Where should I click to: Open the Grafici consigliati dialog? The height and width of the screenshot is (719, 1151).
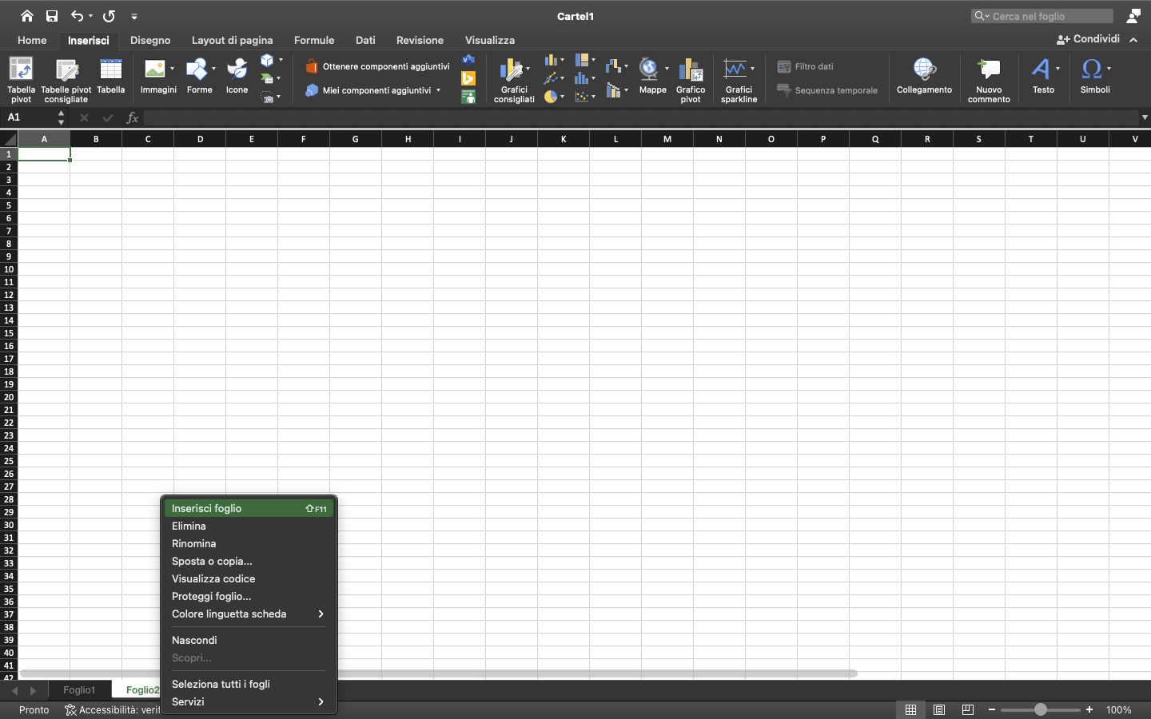[514, 80]
